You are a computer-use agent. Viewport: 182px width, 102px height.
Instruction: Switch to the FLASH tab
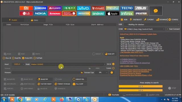tap(13, 20)
